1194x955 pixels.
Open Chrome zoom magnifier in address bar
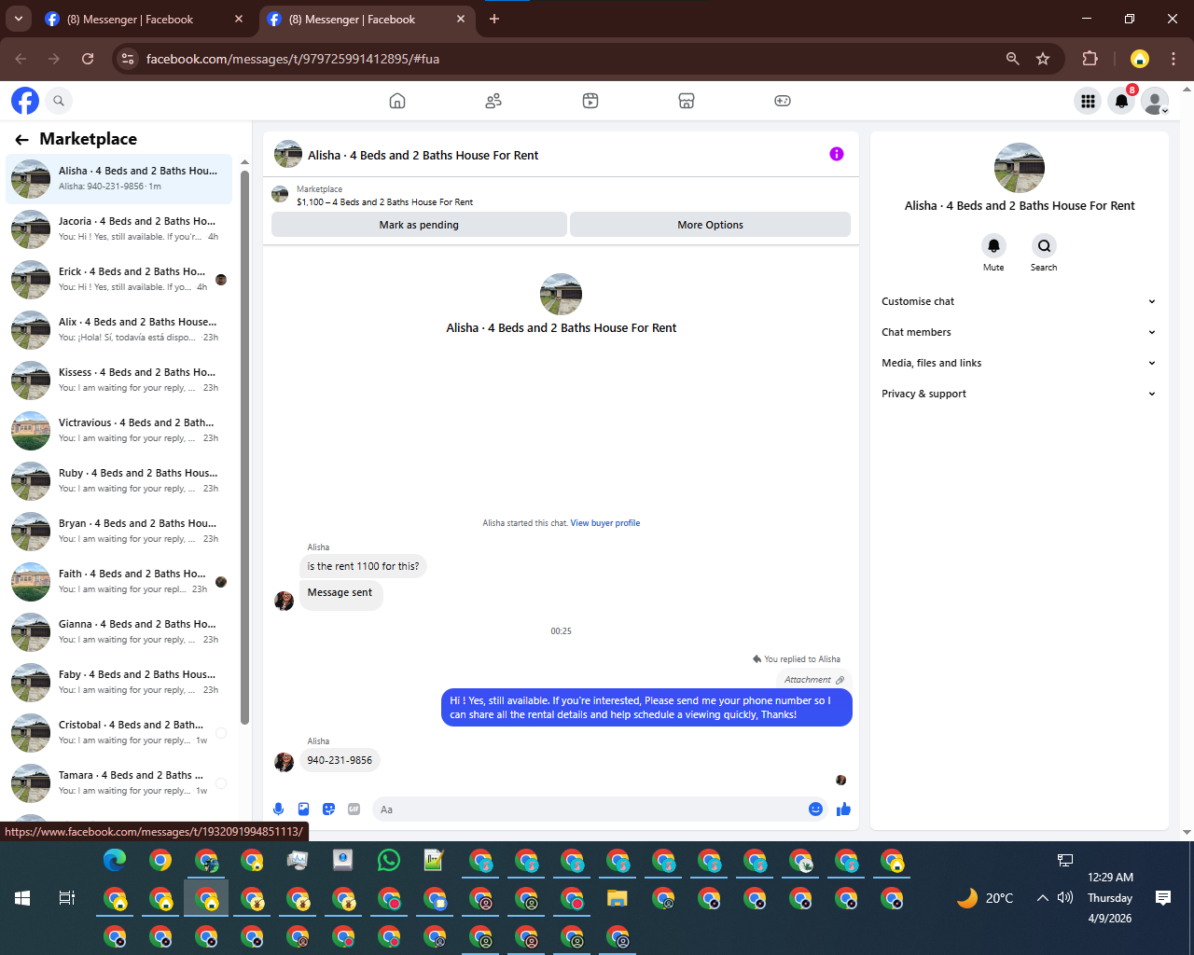1012,59
